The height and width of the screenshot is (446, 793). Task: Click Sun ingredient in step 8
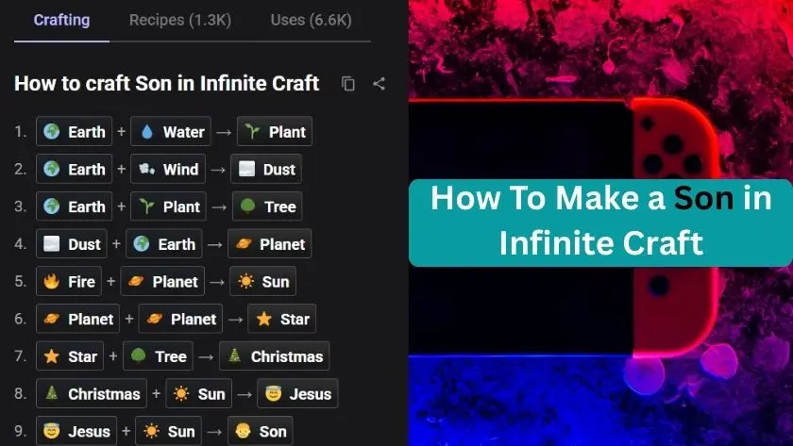199,393
